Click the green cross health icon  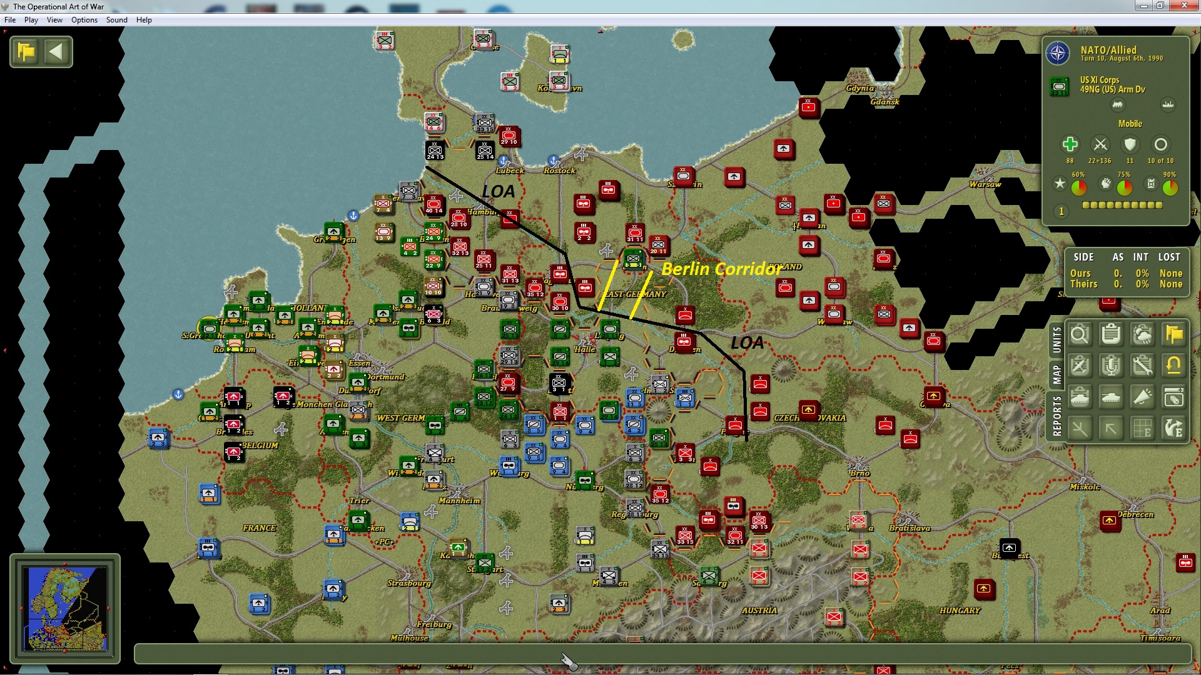[1070, 144]
